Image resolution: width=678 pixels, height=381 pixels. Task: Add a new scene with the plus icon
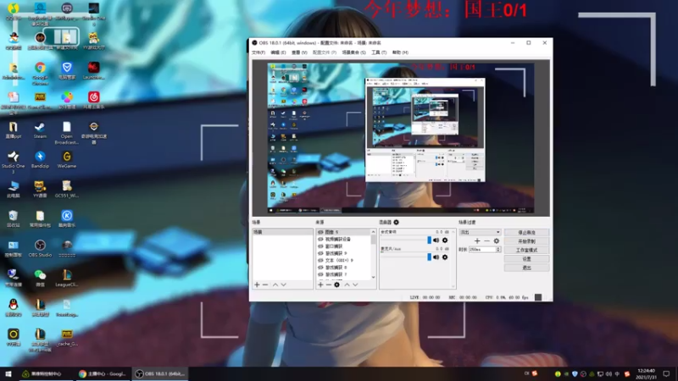coord(257,284)
